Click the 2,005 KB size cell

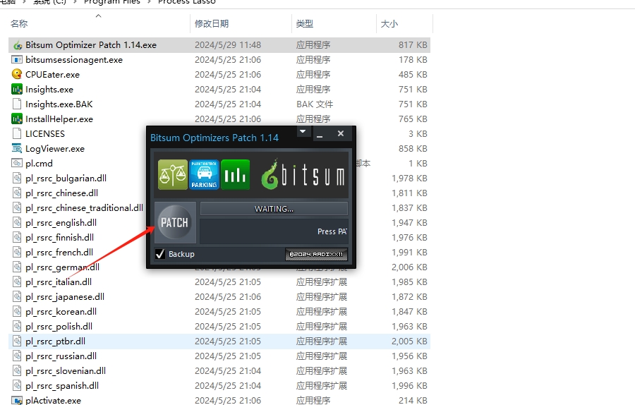(x=409, y=341)
